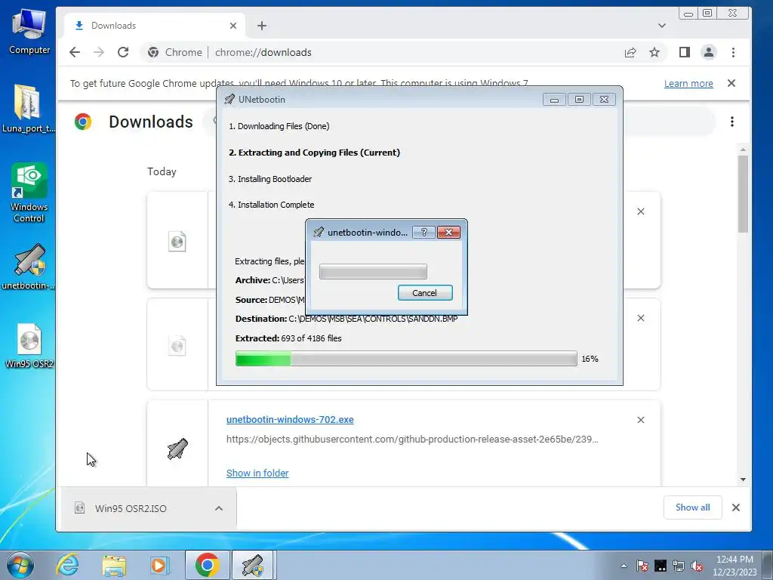
Task: Remove the first download entry from list
Action: (x=641, y=211)
